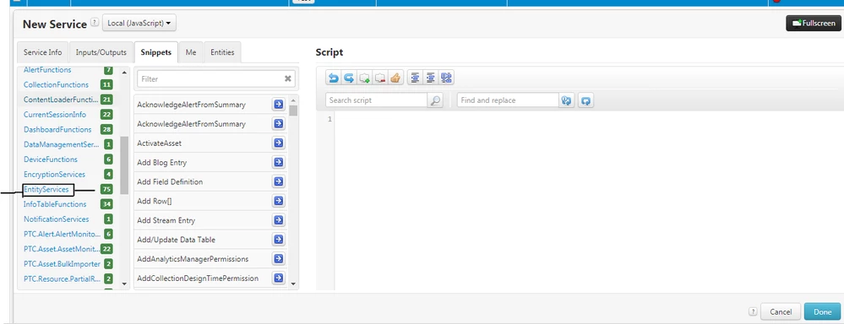Click the auto-format code icon

coord(446,78)
